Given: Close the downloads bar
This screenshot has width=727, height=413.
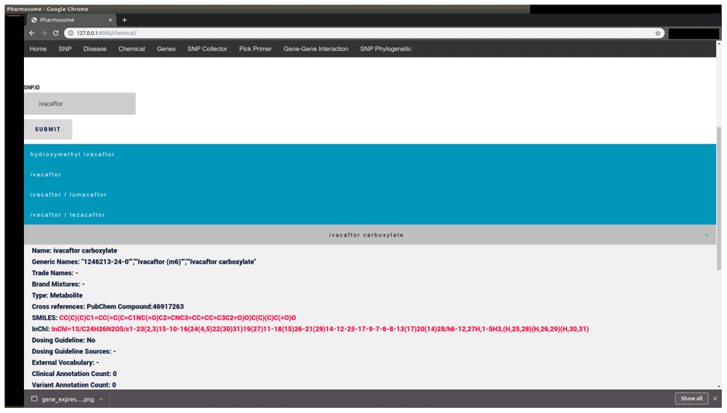Looking at the screenshot, I should point(715,398).
